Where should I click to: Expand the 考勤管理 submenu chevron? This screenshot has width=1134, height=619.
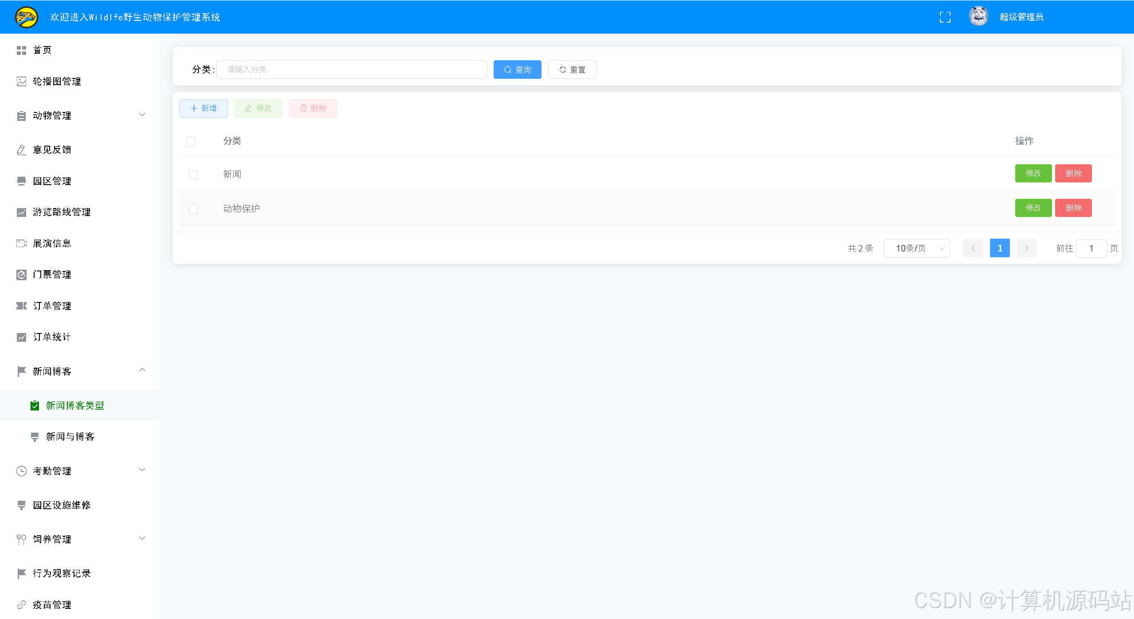(142, 470)
